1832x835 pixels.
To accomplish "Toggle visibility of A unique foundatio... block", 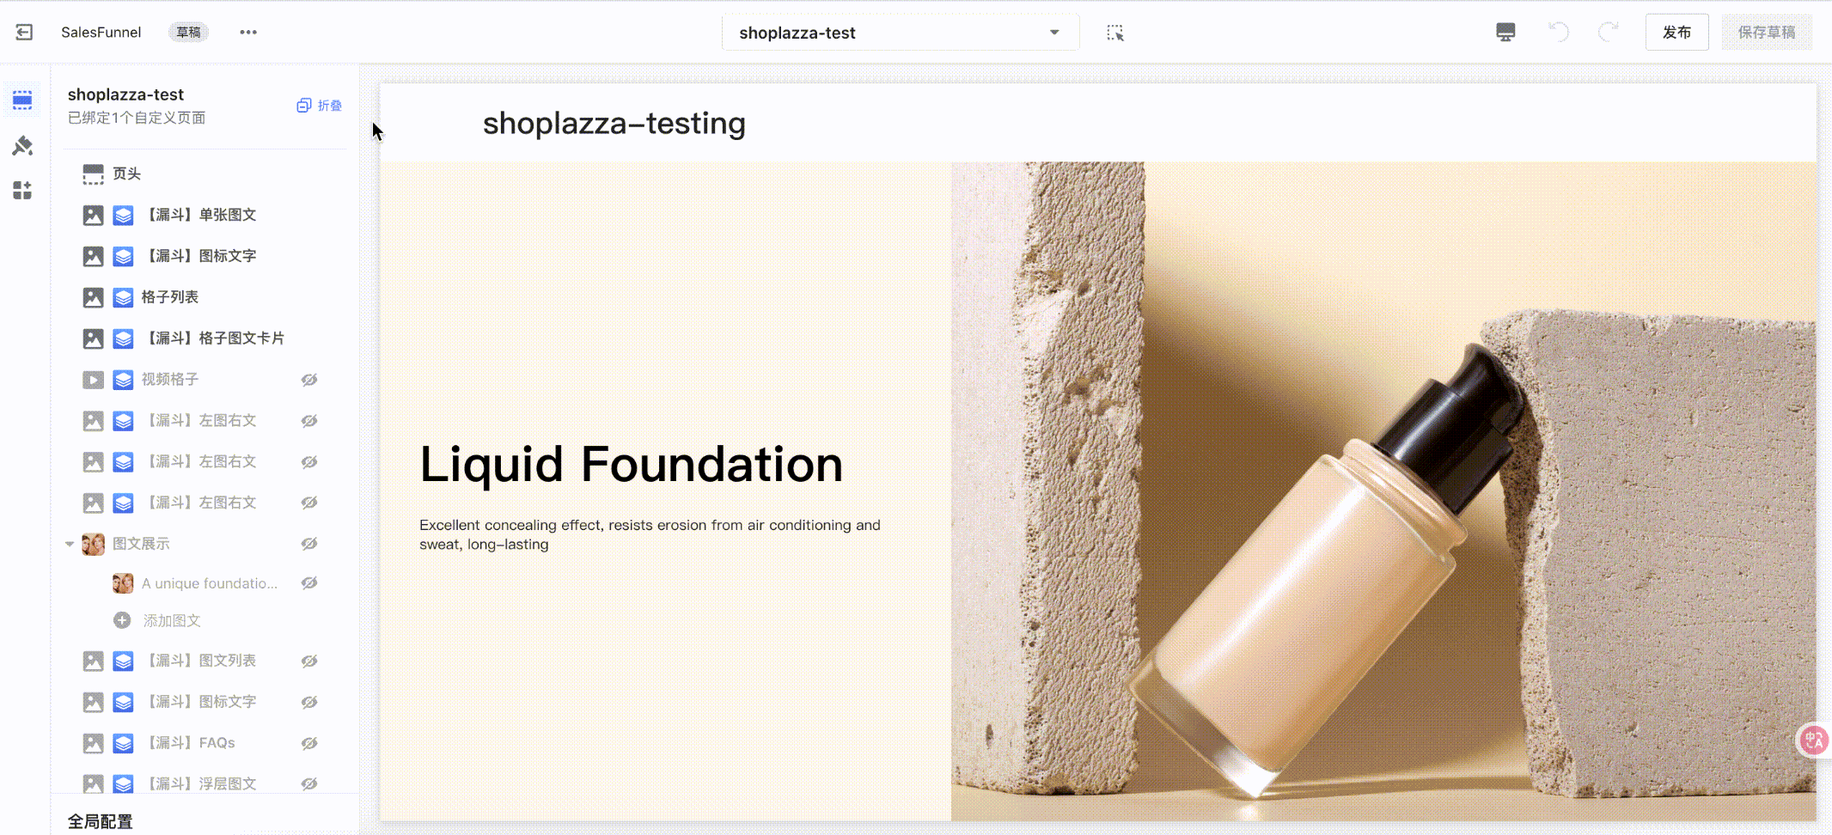I will (x=309, y=583).
